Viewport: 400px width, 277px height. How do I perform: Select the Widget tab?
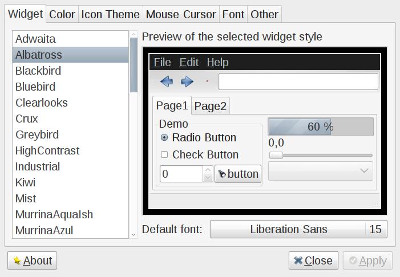click(x=25, y=14)
